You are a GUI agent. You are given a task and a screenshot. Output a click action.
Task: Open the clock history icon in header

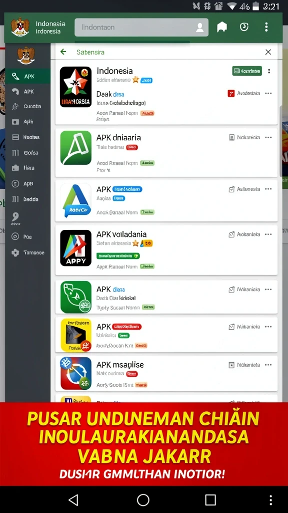tap(244, 27)
